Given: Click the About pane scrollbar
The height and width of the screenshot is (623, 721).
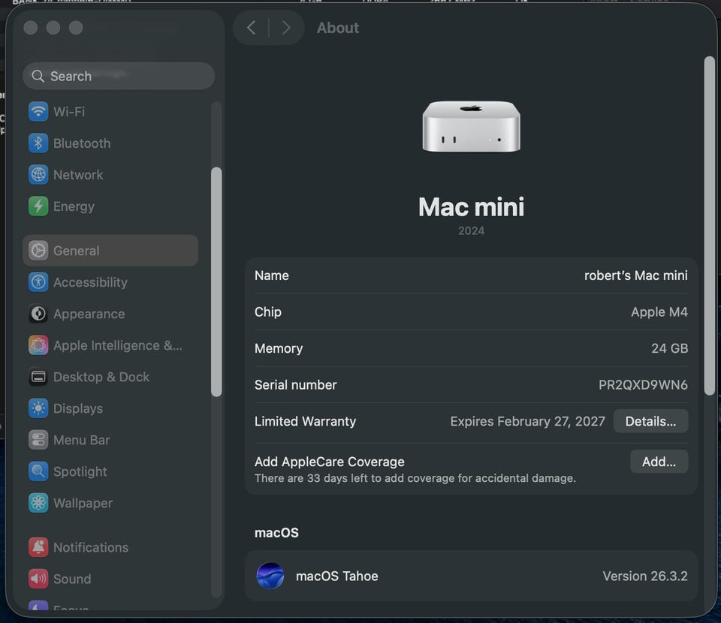Looking at the screenshot, I should 710,225.
